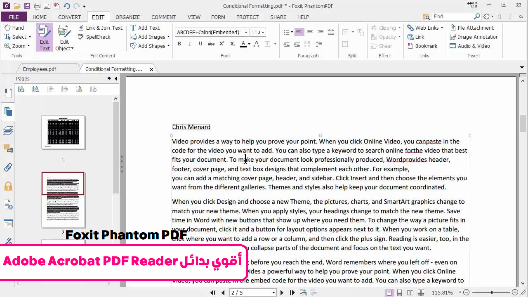
Task: Print the document using the printer icon
Action: point(37,6)
